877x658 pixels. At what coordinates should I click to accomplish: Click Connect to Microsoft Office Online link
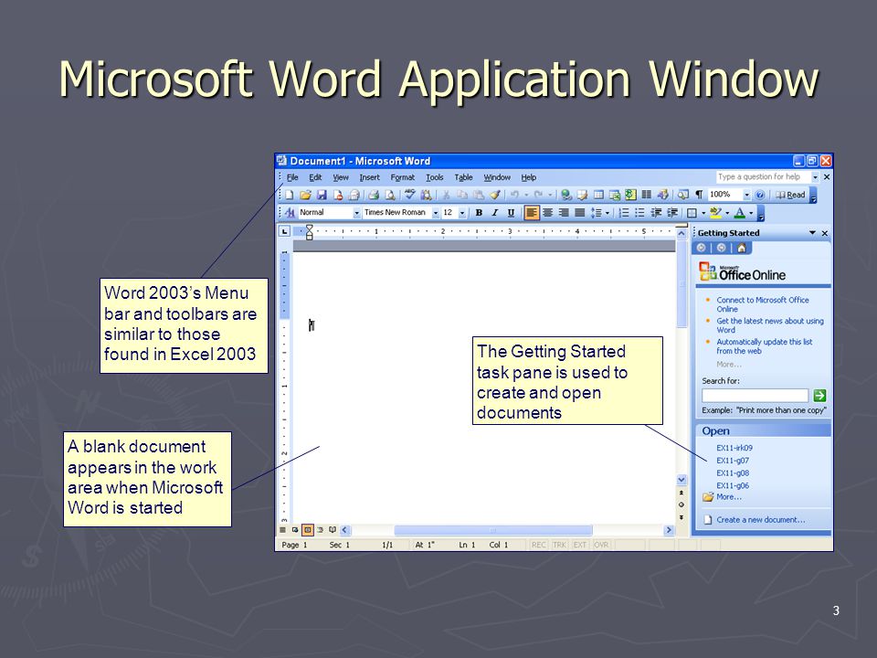click(x=762, y=304)
